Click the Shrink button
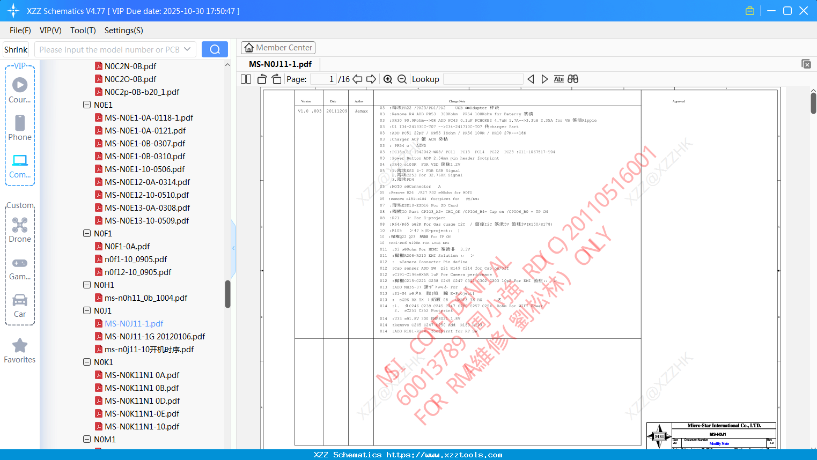 16,49
